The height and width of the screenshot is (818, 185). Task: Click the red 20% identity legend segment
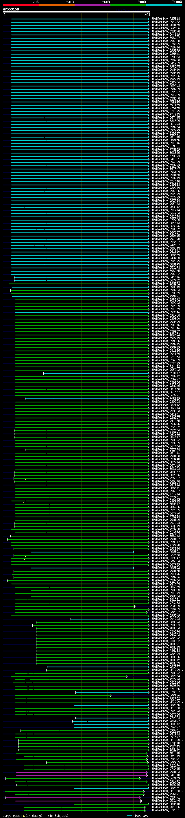coord(21,5)
